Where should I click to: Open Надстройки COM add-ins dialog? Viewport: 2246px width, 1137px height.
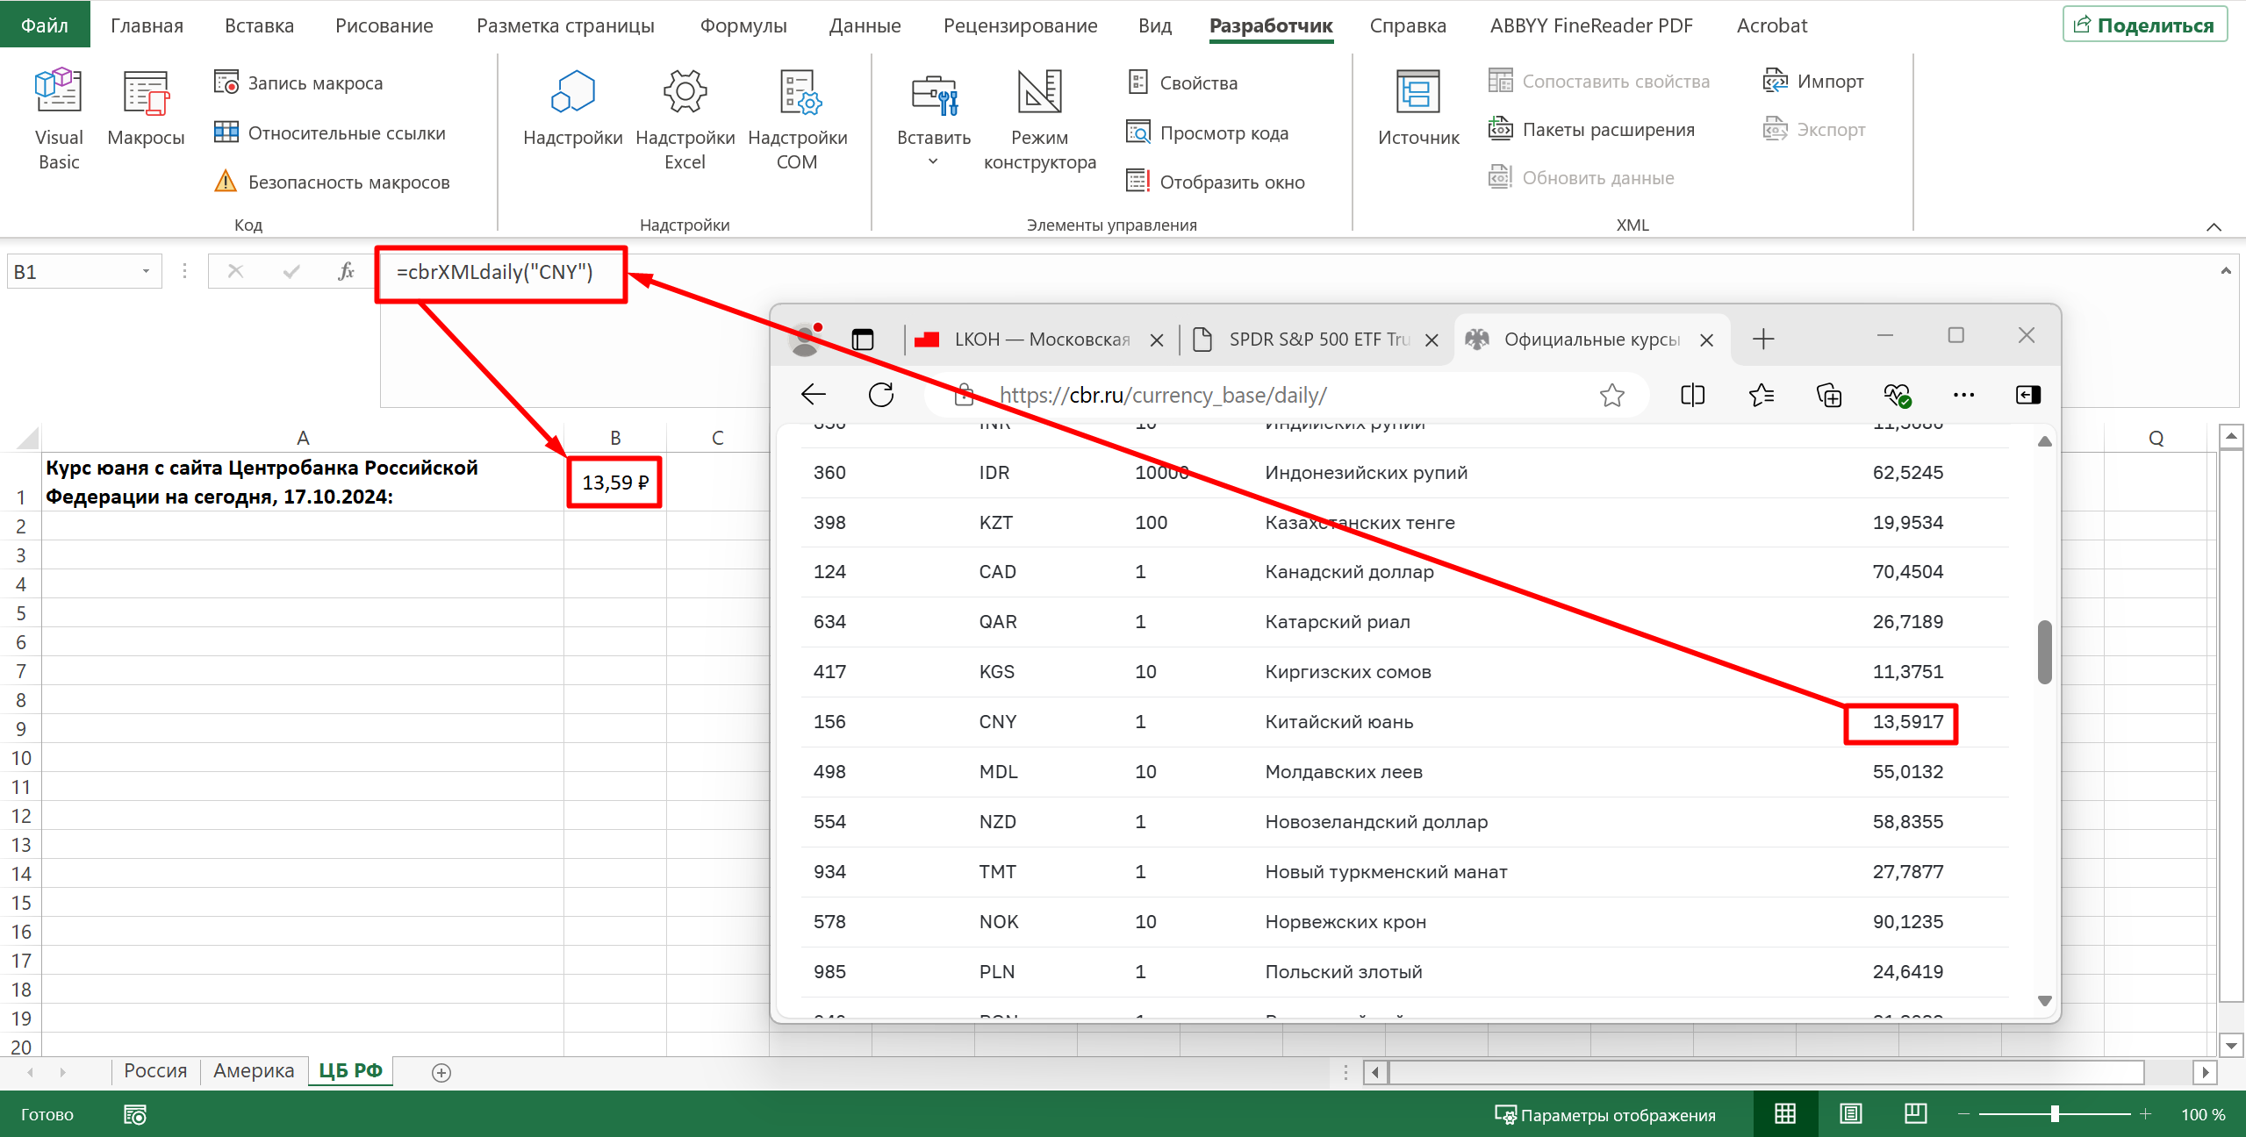797,119
